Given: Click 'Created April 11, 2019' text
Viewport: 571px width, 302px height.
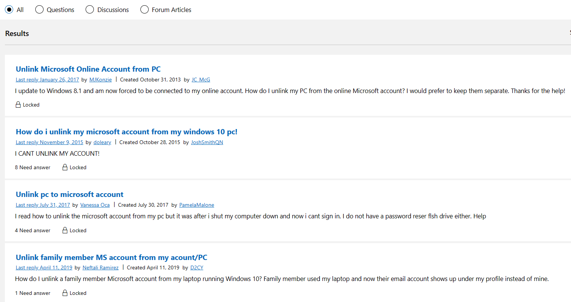Looking at the screenshot, I should click(x=153, y=267).
